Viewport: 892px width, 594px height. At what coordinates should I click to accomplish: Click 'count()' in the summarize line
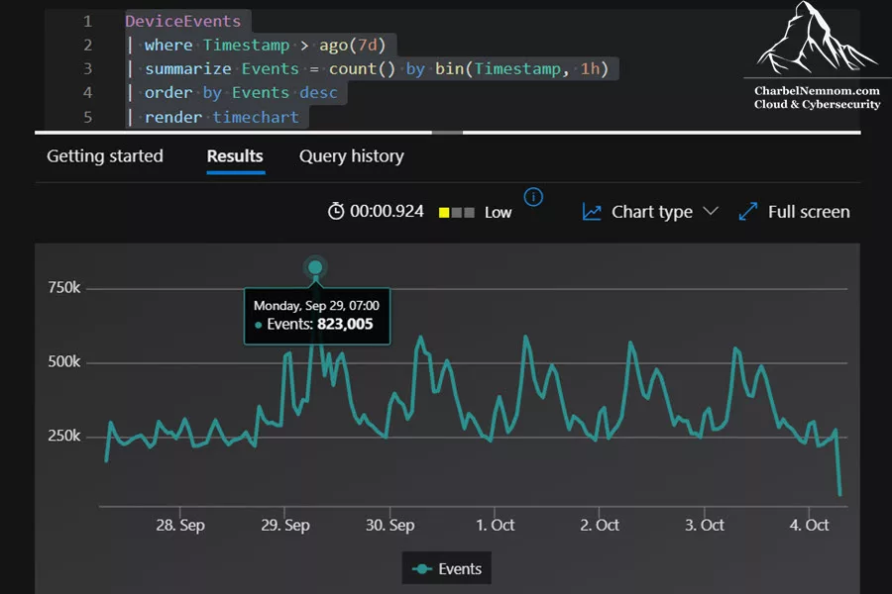(x=362, y=68)
